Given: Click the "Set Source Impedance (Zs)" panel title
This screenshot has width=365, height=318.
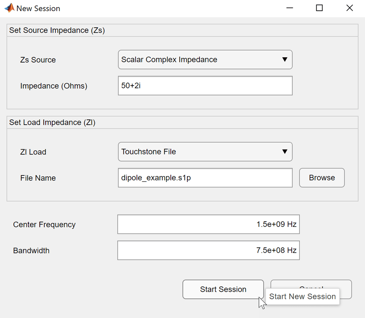Looking at the screenshot, I should tap(57, 30).
